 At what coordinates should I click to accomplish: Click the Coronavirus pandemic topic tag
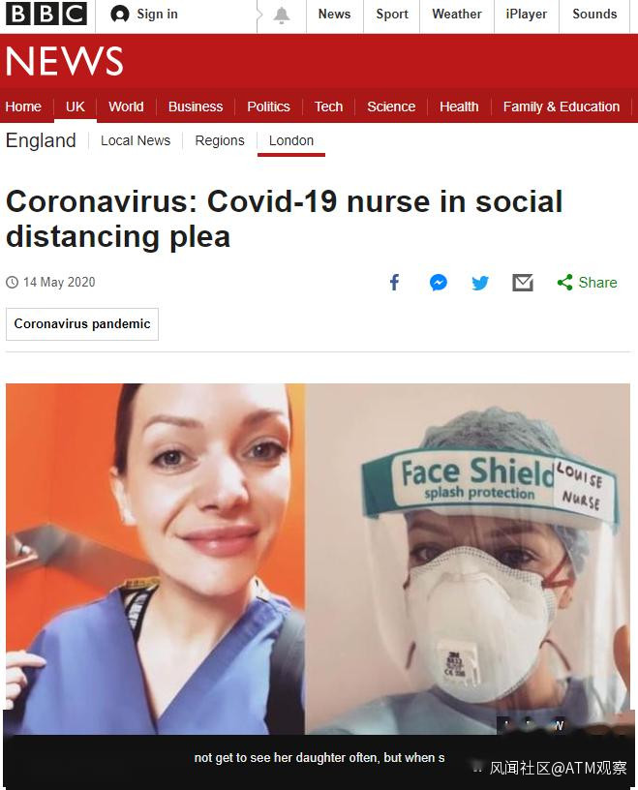(82, 324)
